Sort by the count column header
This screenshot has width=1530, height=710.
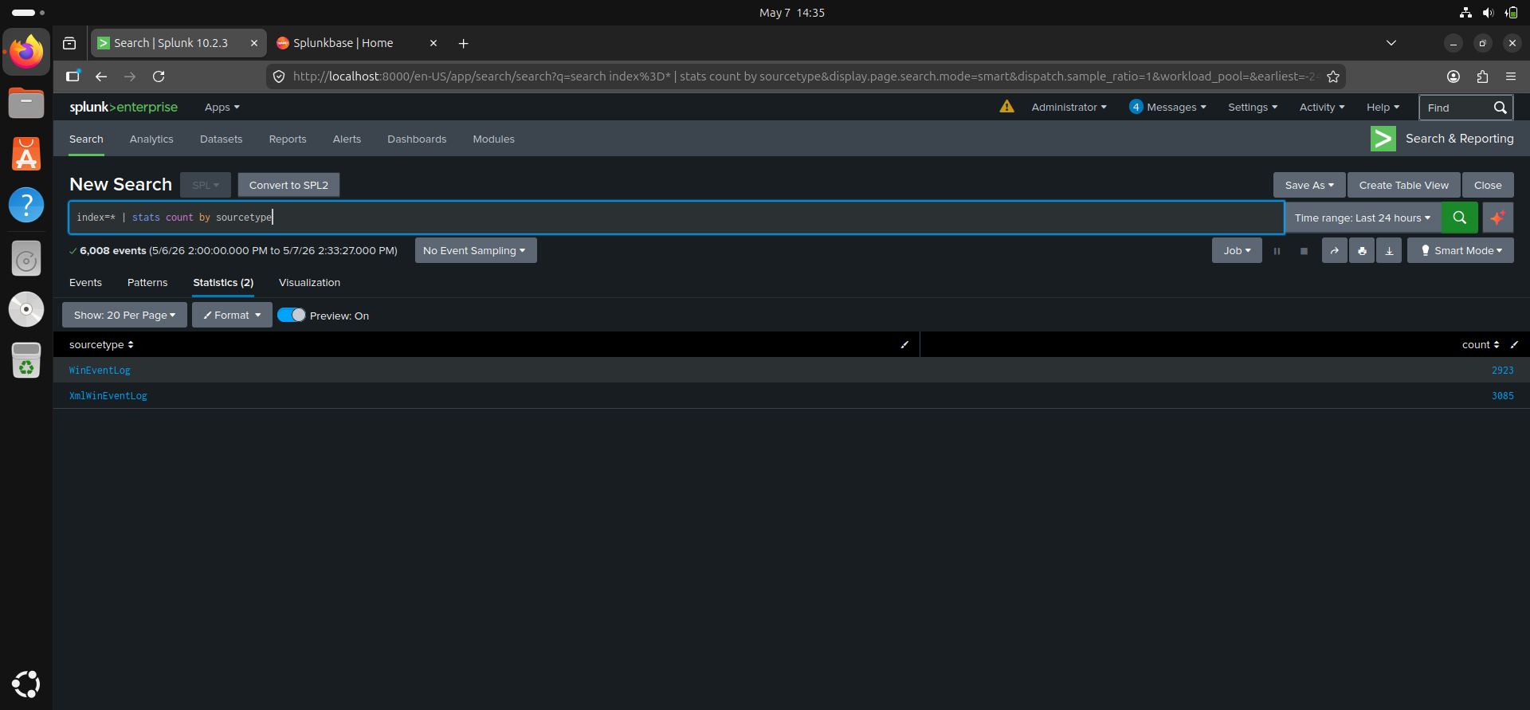(1480, 345)
